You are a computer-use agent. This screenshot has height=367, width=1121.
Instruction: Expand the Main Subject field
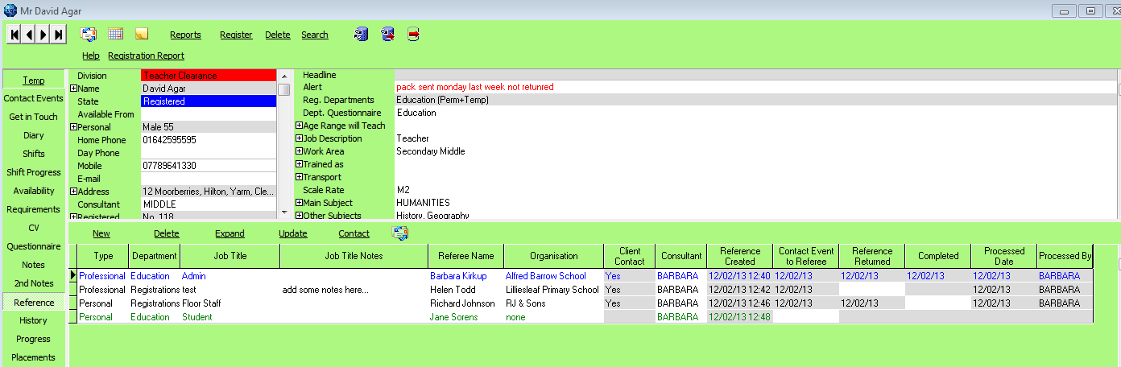click(x=299, y=203)
